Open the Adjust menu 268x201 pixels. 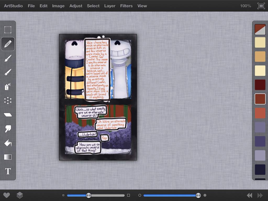(76, 6)
